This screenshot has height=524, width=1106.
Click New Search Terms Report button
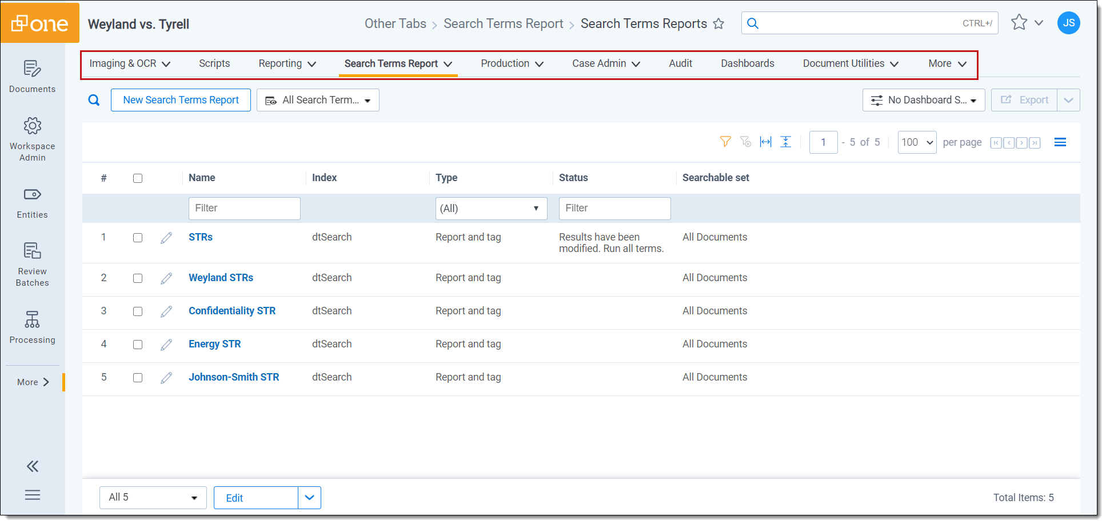pos(181,100)
